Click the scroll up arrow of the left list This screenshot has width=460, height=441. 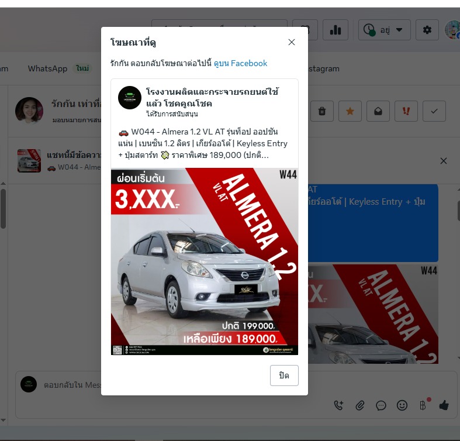(4, 184)
